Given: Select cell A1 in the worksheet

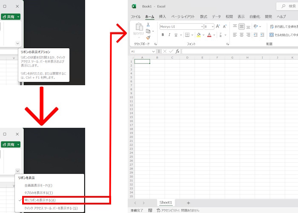Looking at the screenshot, I should coord(142,61).
